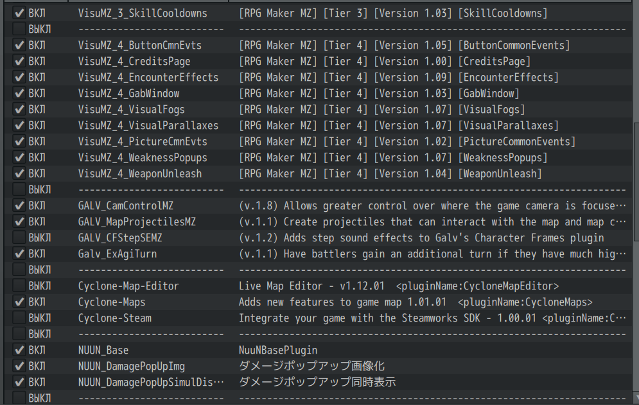Select Cyclone-Map-Editor plugin name
639x405 pixels.
(128, 286)
